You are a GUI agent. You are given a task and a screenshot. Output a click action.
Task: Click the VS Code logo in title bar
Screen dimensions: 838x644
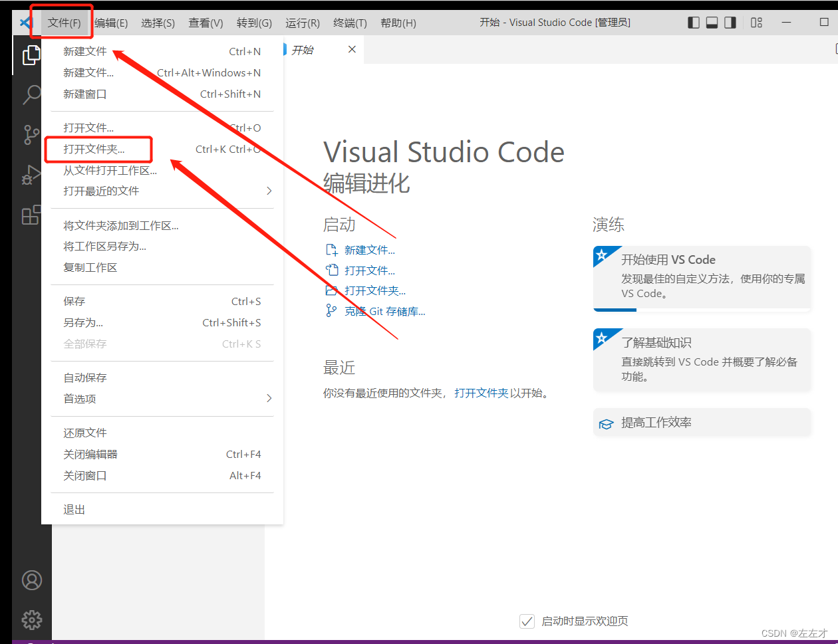click(26, 23)
